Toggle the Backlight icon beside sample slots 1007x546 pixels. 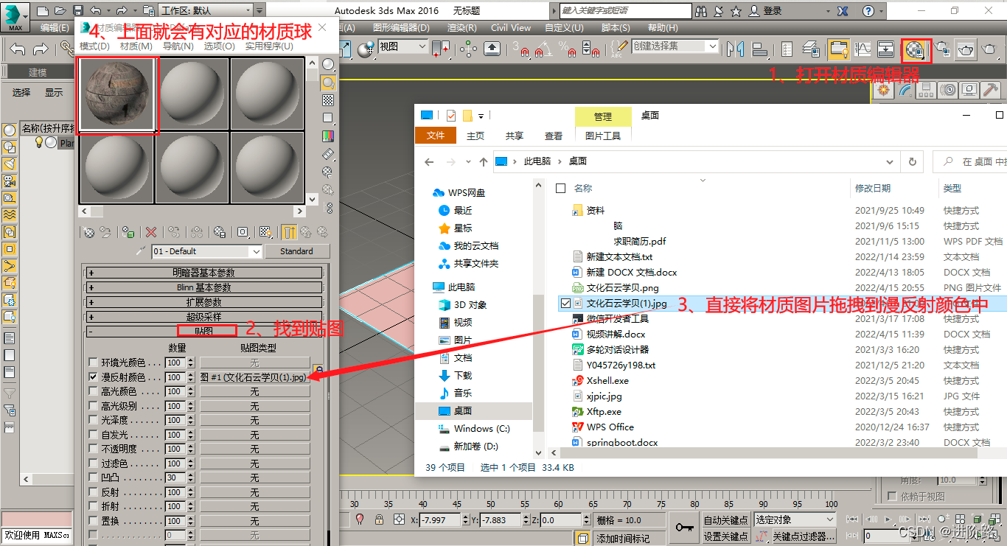(x=328, y=82)
